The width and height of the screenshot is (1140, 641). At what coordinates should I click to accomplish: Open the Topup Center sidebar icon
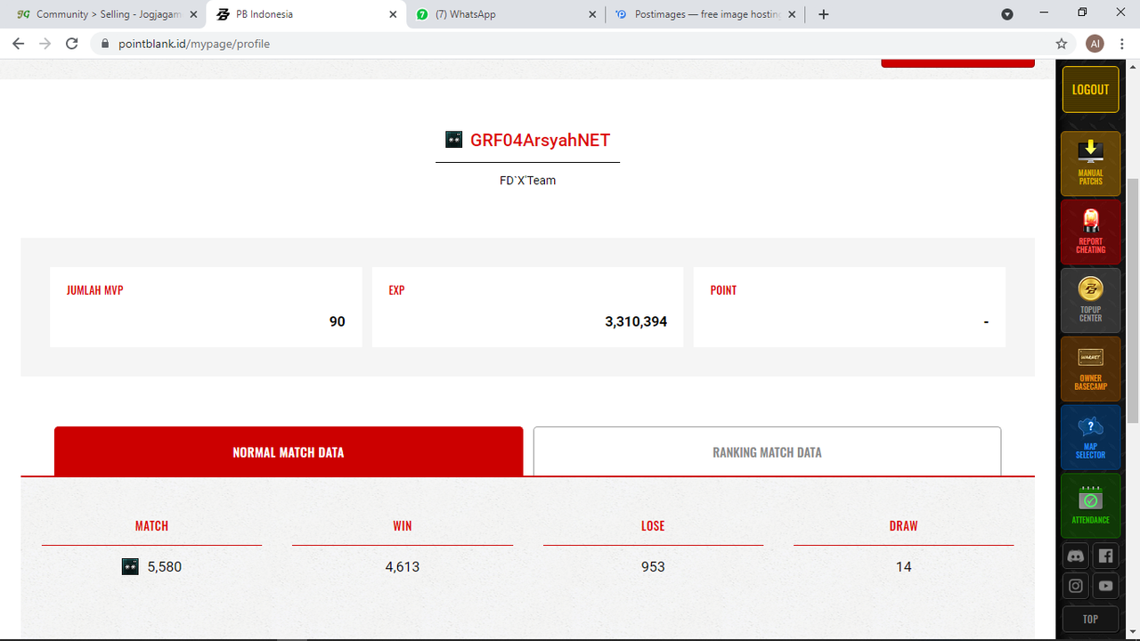coord(1090,301)
